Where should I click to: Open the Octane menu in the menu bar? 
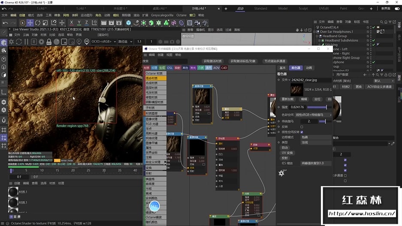tap(181, 15)
